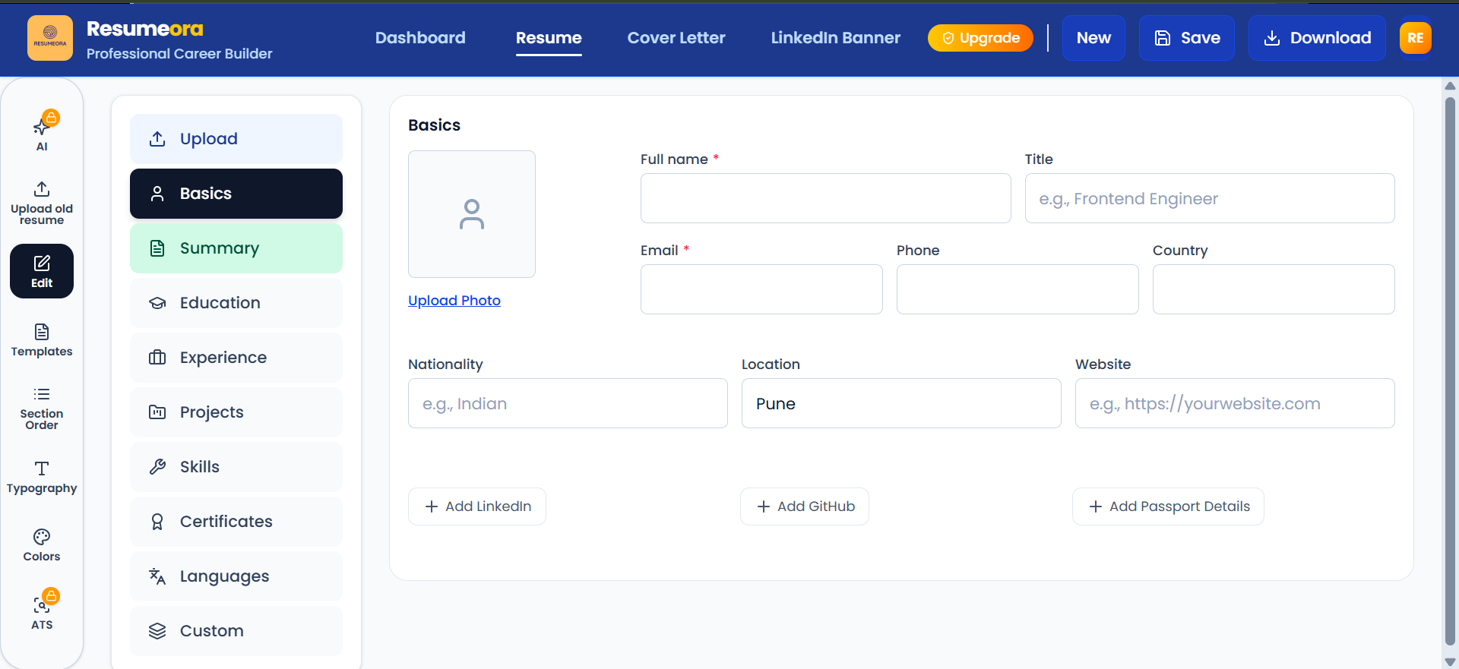Focus the Website input field
The height and width of the screenshot is (669, 1459).
(x=1235, y=403)
